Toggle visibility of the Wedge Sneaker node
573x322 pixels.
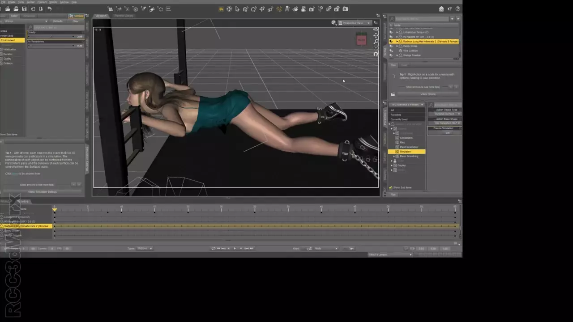(x=391, y=55)
